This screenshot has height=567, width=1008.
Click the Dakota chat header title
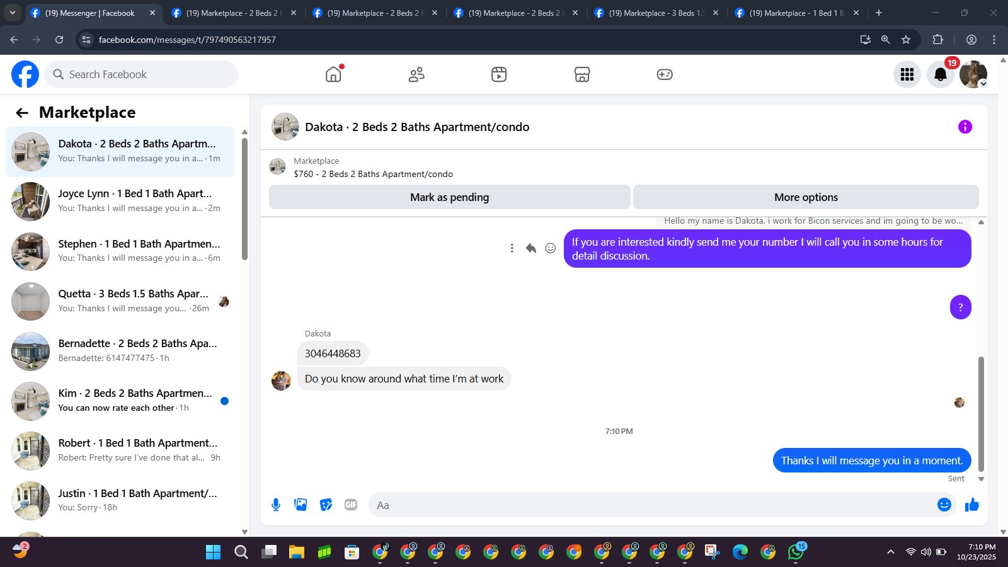tap(417, 127)
